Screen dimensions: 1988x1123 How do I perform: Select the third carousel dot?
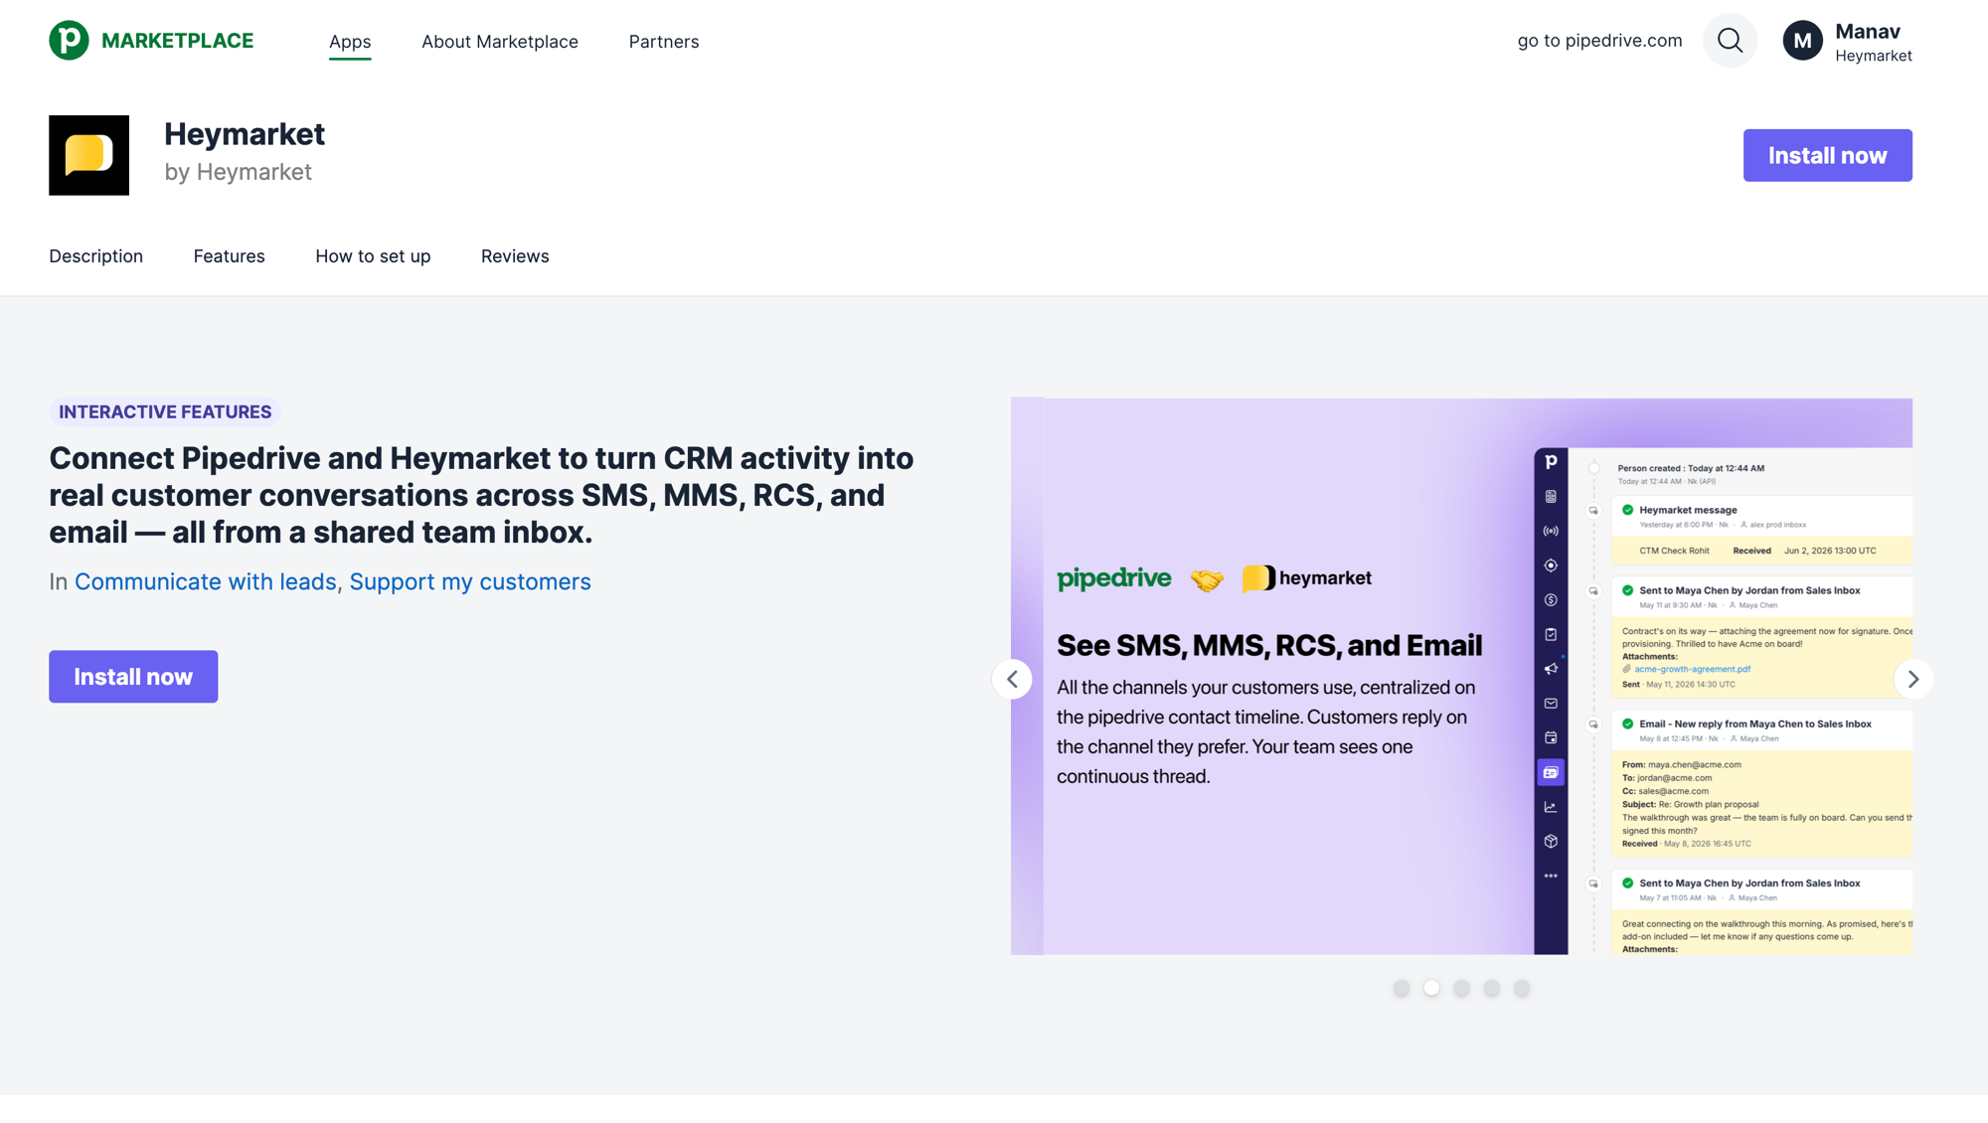pos(1461,988)
